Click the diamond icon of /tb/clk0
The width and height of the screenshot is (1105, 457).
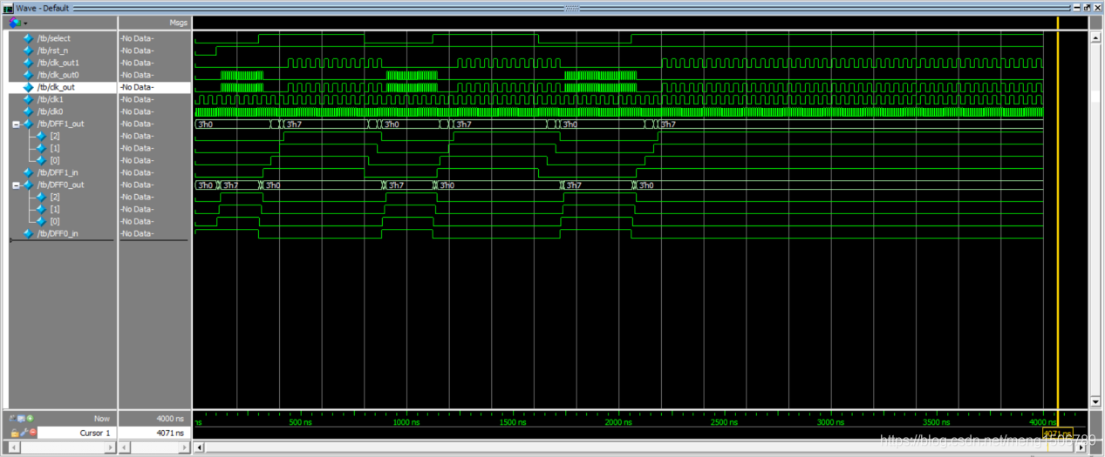tap(28, 111)
